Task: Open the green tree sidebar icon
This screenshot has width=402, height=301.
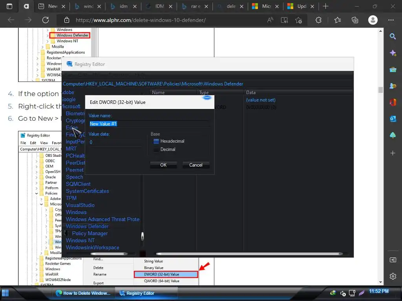Action: [x=393, y=135]
